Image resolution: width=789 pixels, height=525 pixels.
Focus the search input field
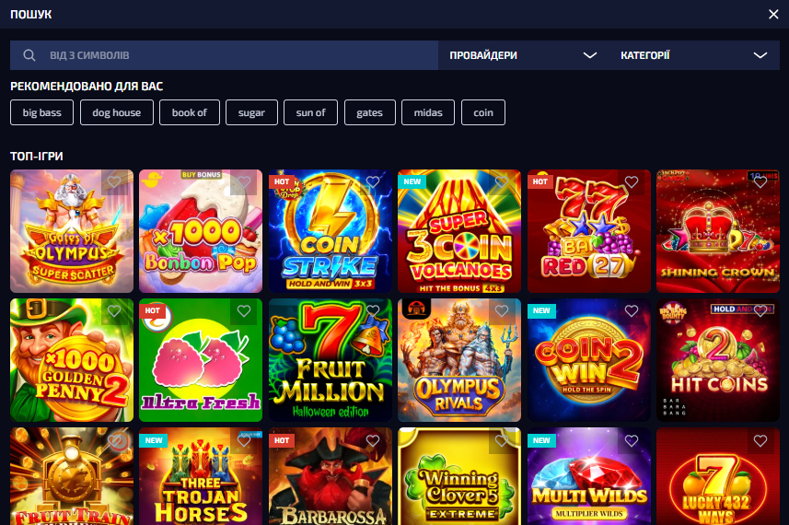coord(224,55)
